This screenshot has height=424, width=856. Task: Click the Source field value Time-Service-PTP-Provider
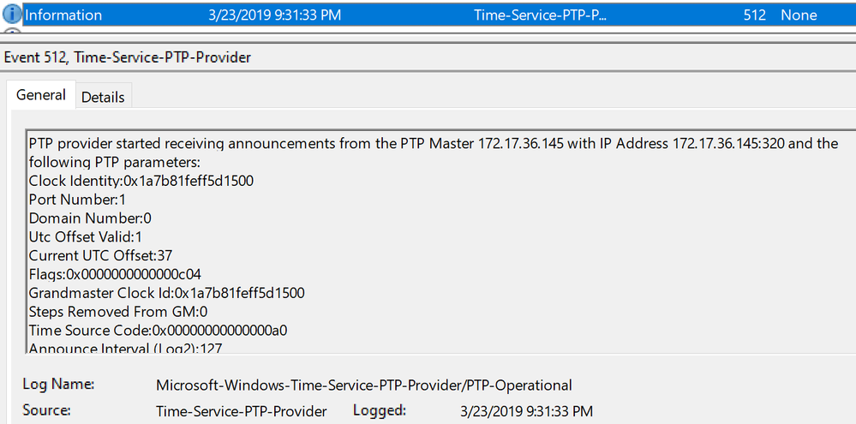pyautogui.click(x=241, y=411)
